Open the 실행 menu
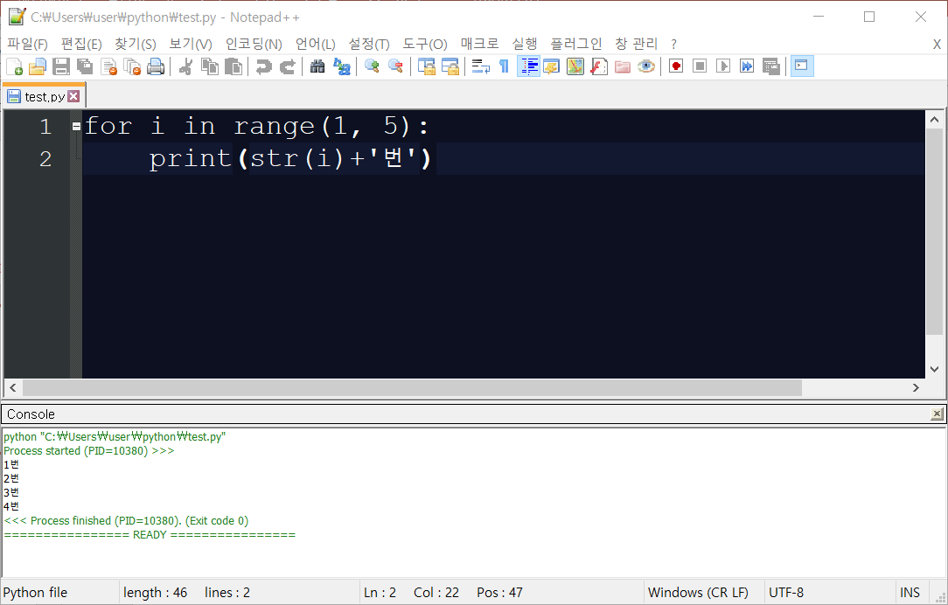 (x=524, y=44)
